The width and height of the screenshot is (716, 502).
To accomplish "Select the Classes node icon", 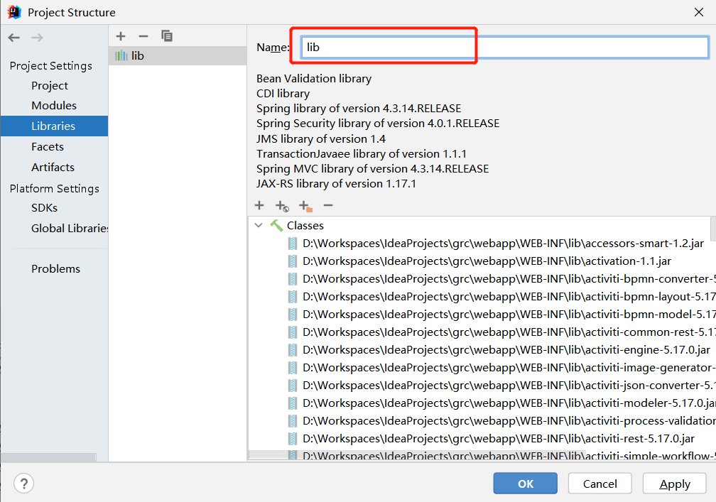I will pos(276,225).
